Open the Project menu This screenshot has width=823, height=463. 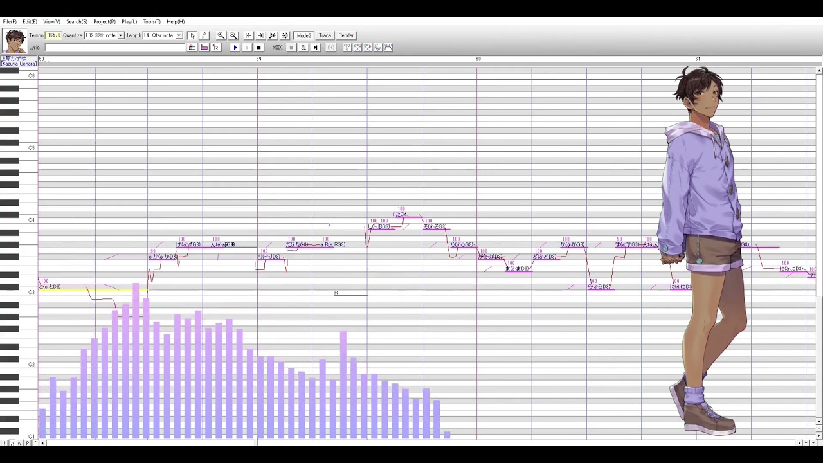[104, 22]
